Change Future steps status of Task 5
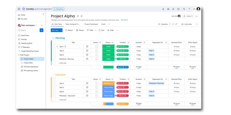Screen dimensions: 231x115 109,87
